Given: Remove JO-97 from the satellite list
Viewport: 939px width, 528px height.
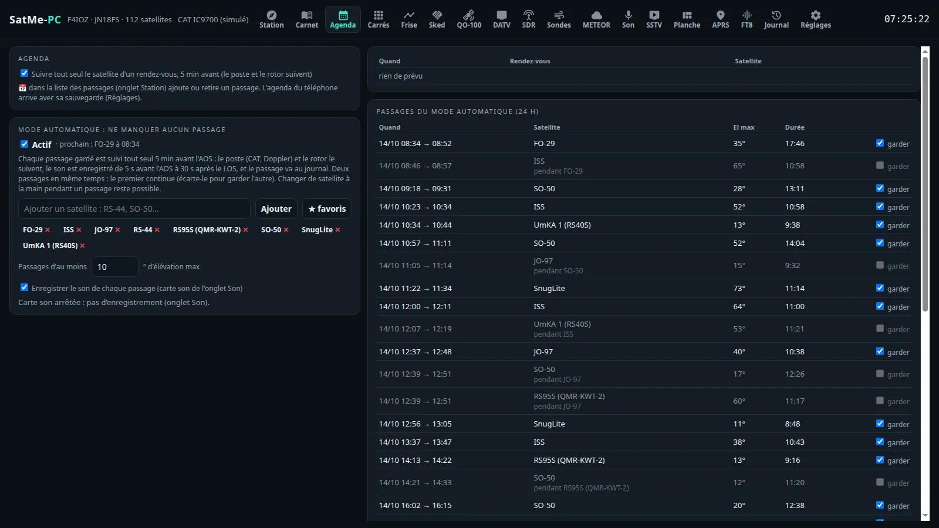Looking at the screenshot, I should point(117,230).
